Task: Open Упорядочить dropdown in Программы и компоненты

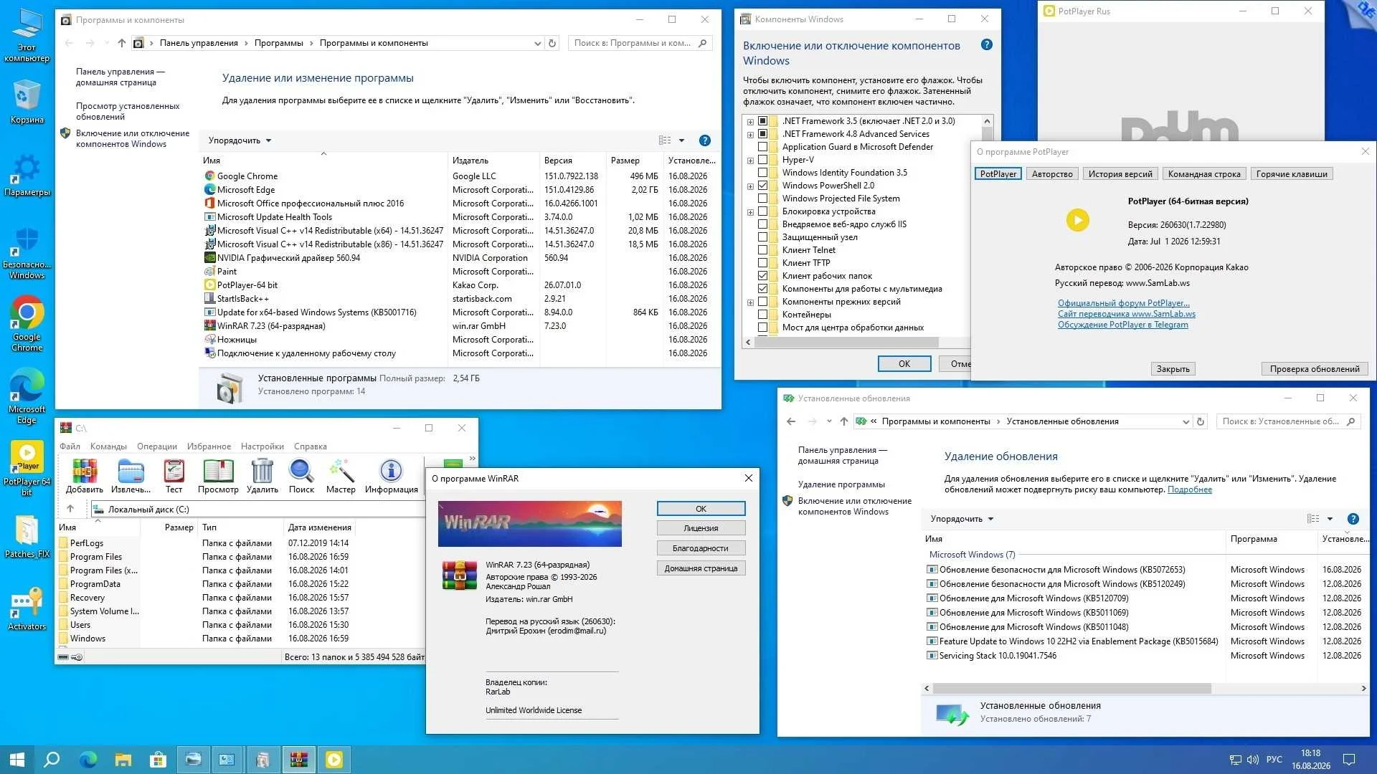Action: (x=240, y=140)
